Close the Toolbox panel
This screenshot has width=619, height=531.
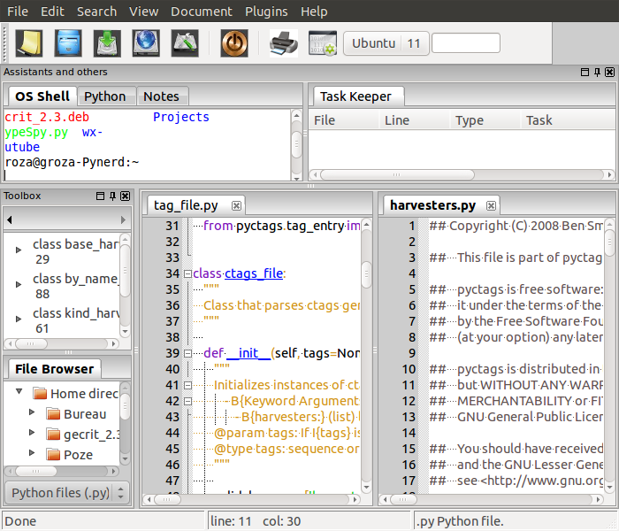126,196
